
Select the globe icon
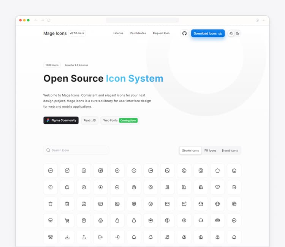(x=217, y=204)
